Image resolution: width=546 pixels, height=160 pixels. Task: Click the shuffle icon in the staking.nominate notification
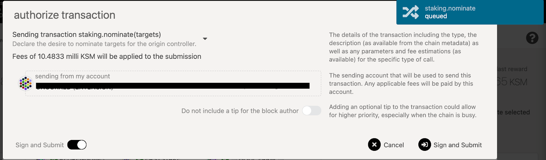[x=411, y=12]
